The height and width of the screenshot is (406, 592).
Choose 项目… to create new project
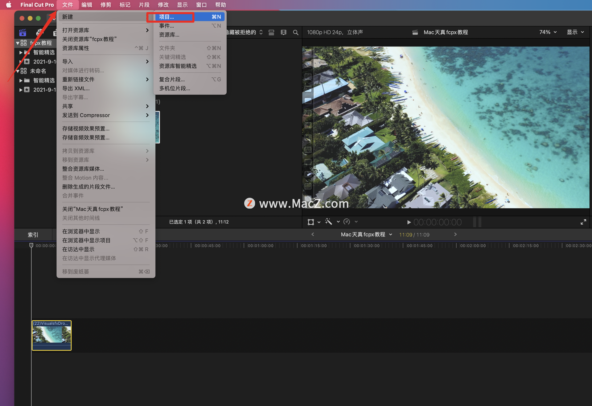pyautogui.click(x=190, y=17)
